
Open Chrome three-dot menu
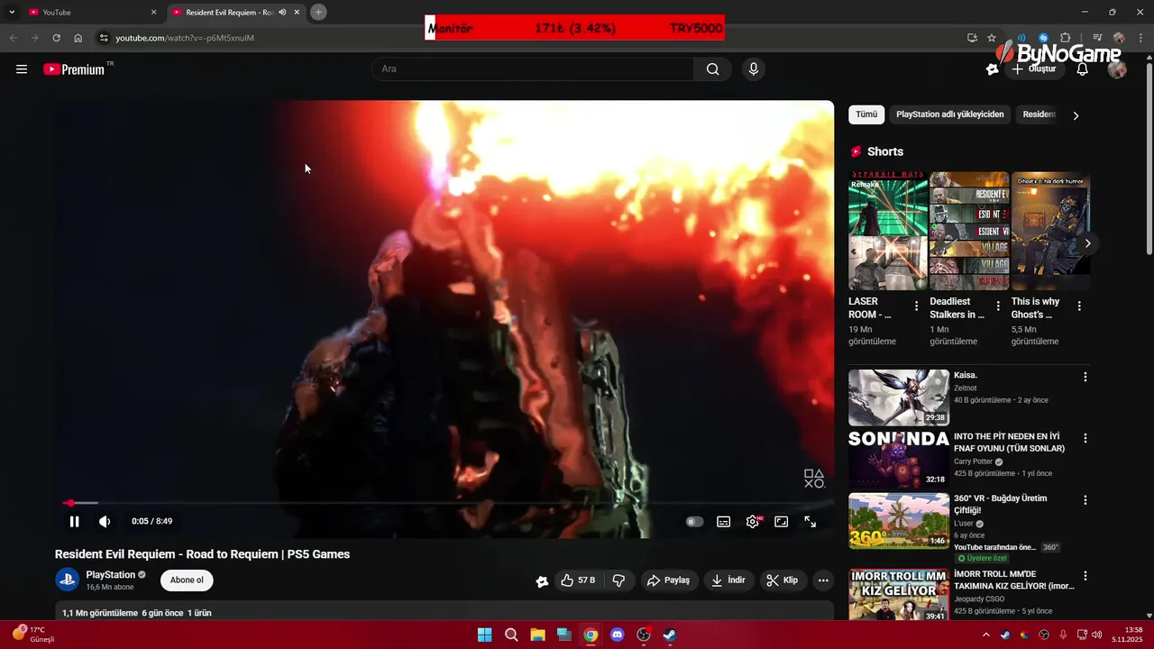(1141, 38)
